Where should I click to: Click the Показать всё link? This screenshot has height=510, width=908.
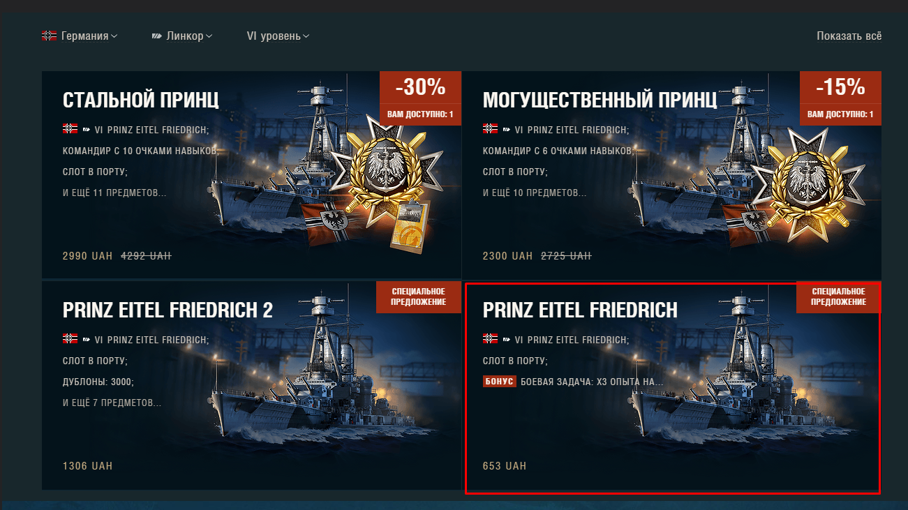click(x=849, y=36)
